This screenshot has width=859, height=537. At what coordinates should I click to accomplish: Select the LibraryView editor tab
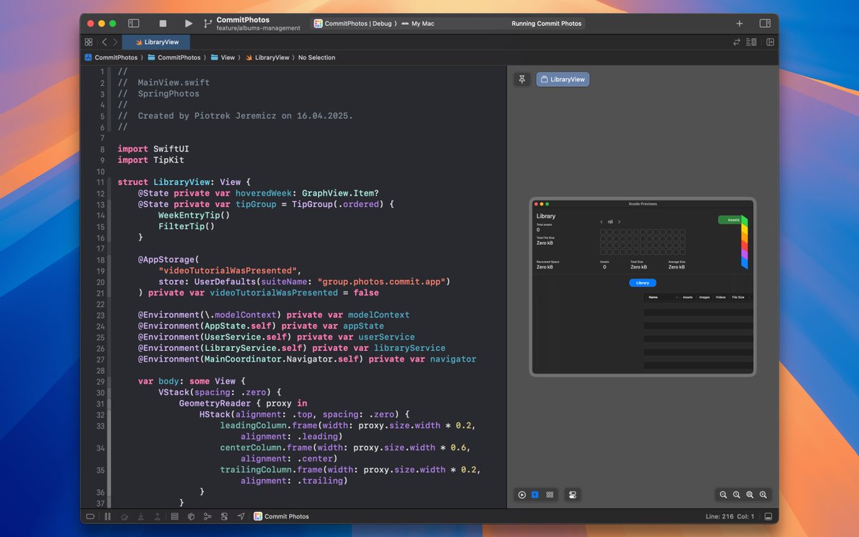[x=155, y=42]
